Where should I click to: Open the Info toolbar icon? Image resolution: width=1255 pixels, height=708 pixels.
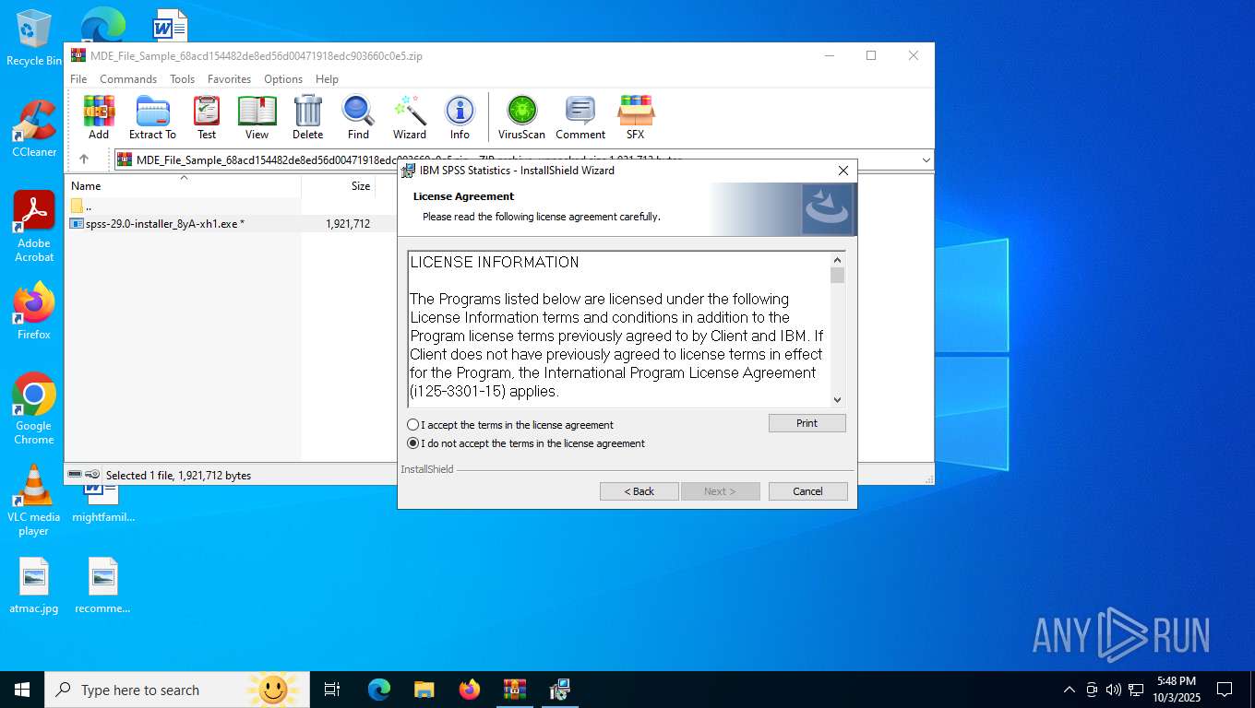460,117
